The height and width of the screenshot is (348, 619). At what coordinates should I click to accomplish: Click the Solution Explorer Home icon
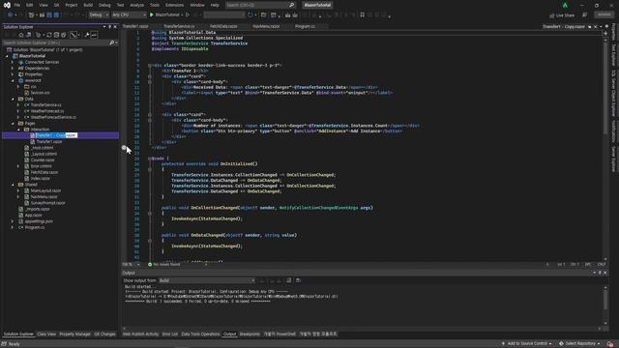(x=21, y=35)
